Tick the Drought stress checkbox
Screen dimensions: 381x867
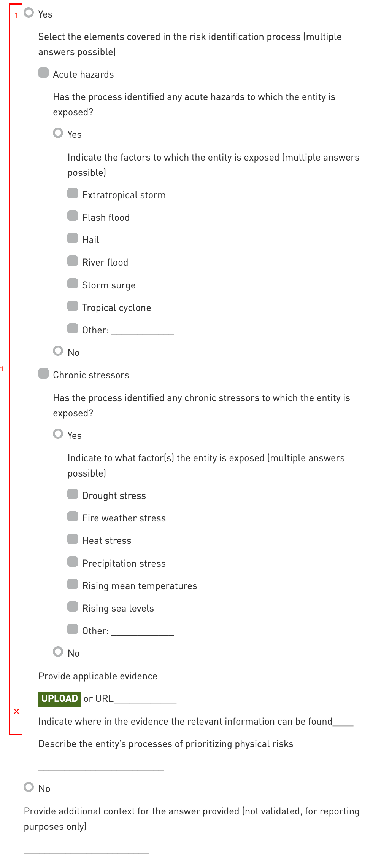pos(73,494)
